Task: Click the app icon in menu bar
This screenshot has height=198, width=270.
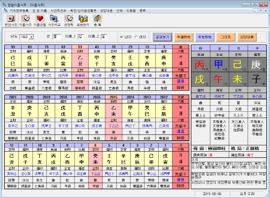Action: click(6, 10)
